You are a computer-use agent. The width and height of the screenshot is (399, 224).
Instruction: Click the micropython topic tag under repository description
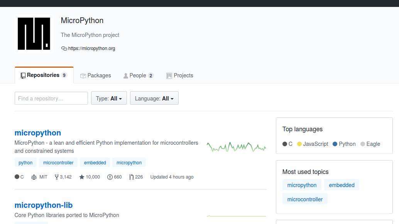click(x=129, y=162)
